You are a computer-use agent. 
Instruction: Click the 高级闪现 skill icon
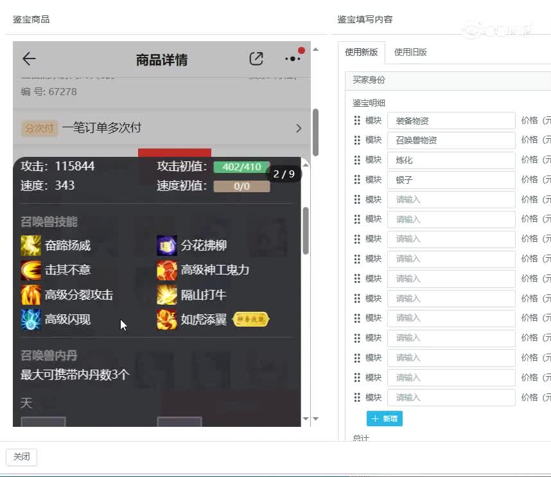31,319
